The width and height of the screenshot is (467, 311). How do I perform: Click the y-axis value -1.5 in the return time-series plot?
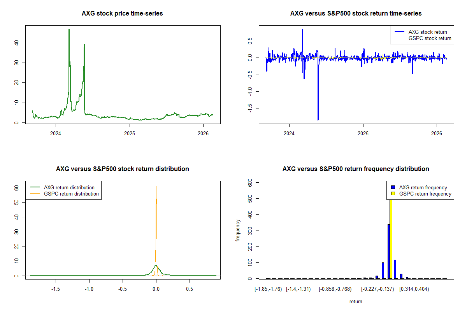[251, 108]
